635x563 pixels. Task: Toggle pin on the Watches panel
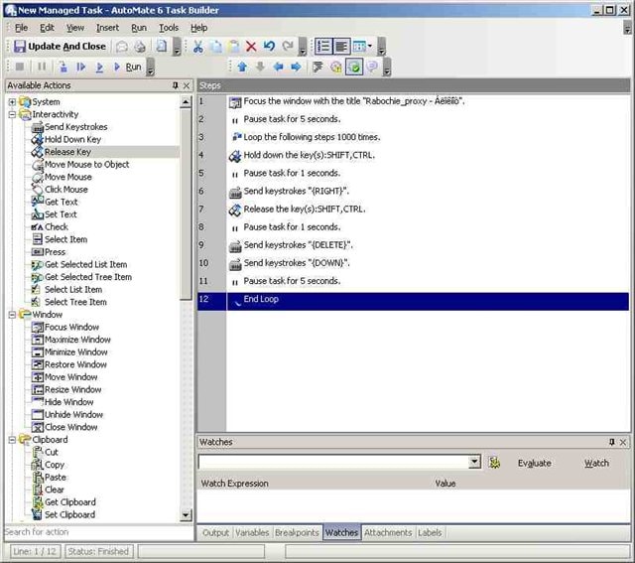click(x=611, y=442)
